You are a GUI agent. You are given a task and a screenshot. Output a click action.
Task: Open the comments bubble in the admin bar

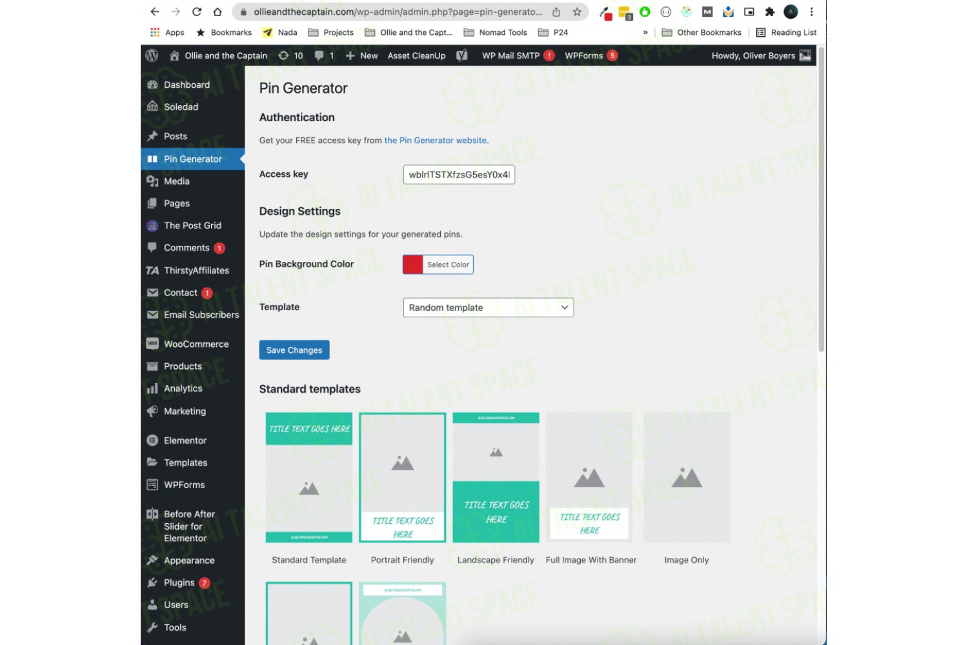(324, 55)
